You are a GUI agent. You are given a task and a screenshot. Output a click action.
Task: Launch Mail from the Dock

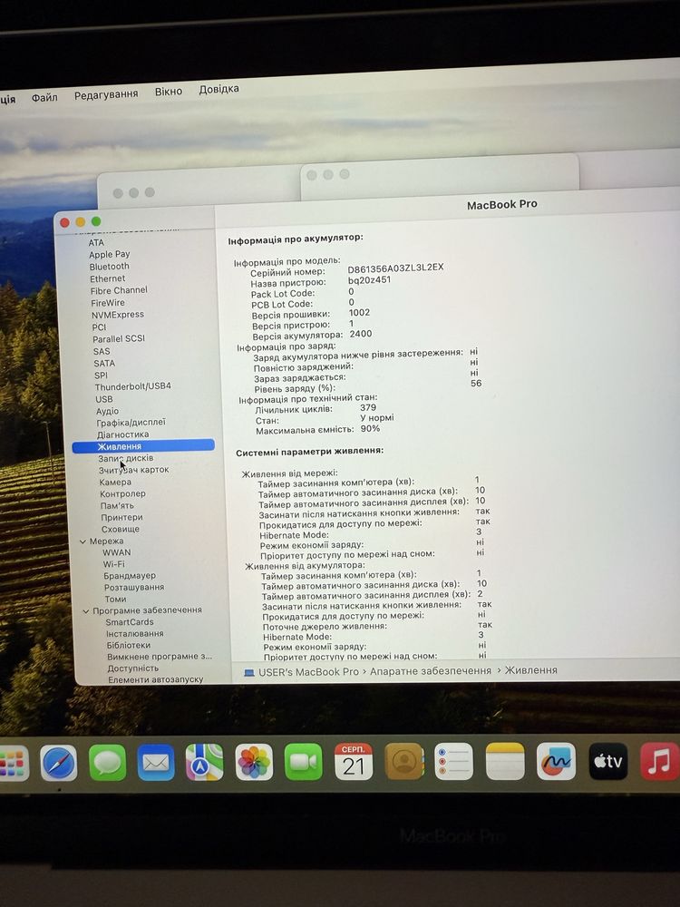tap(156, 763)
